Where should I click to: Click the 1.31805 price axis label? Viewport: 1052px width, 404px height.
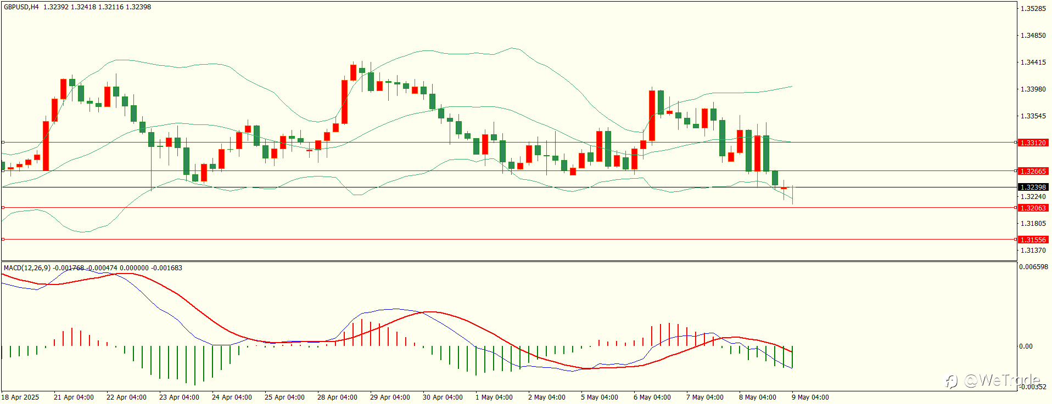1033,223
